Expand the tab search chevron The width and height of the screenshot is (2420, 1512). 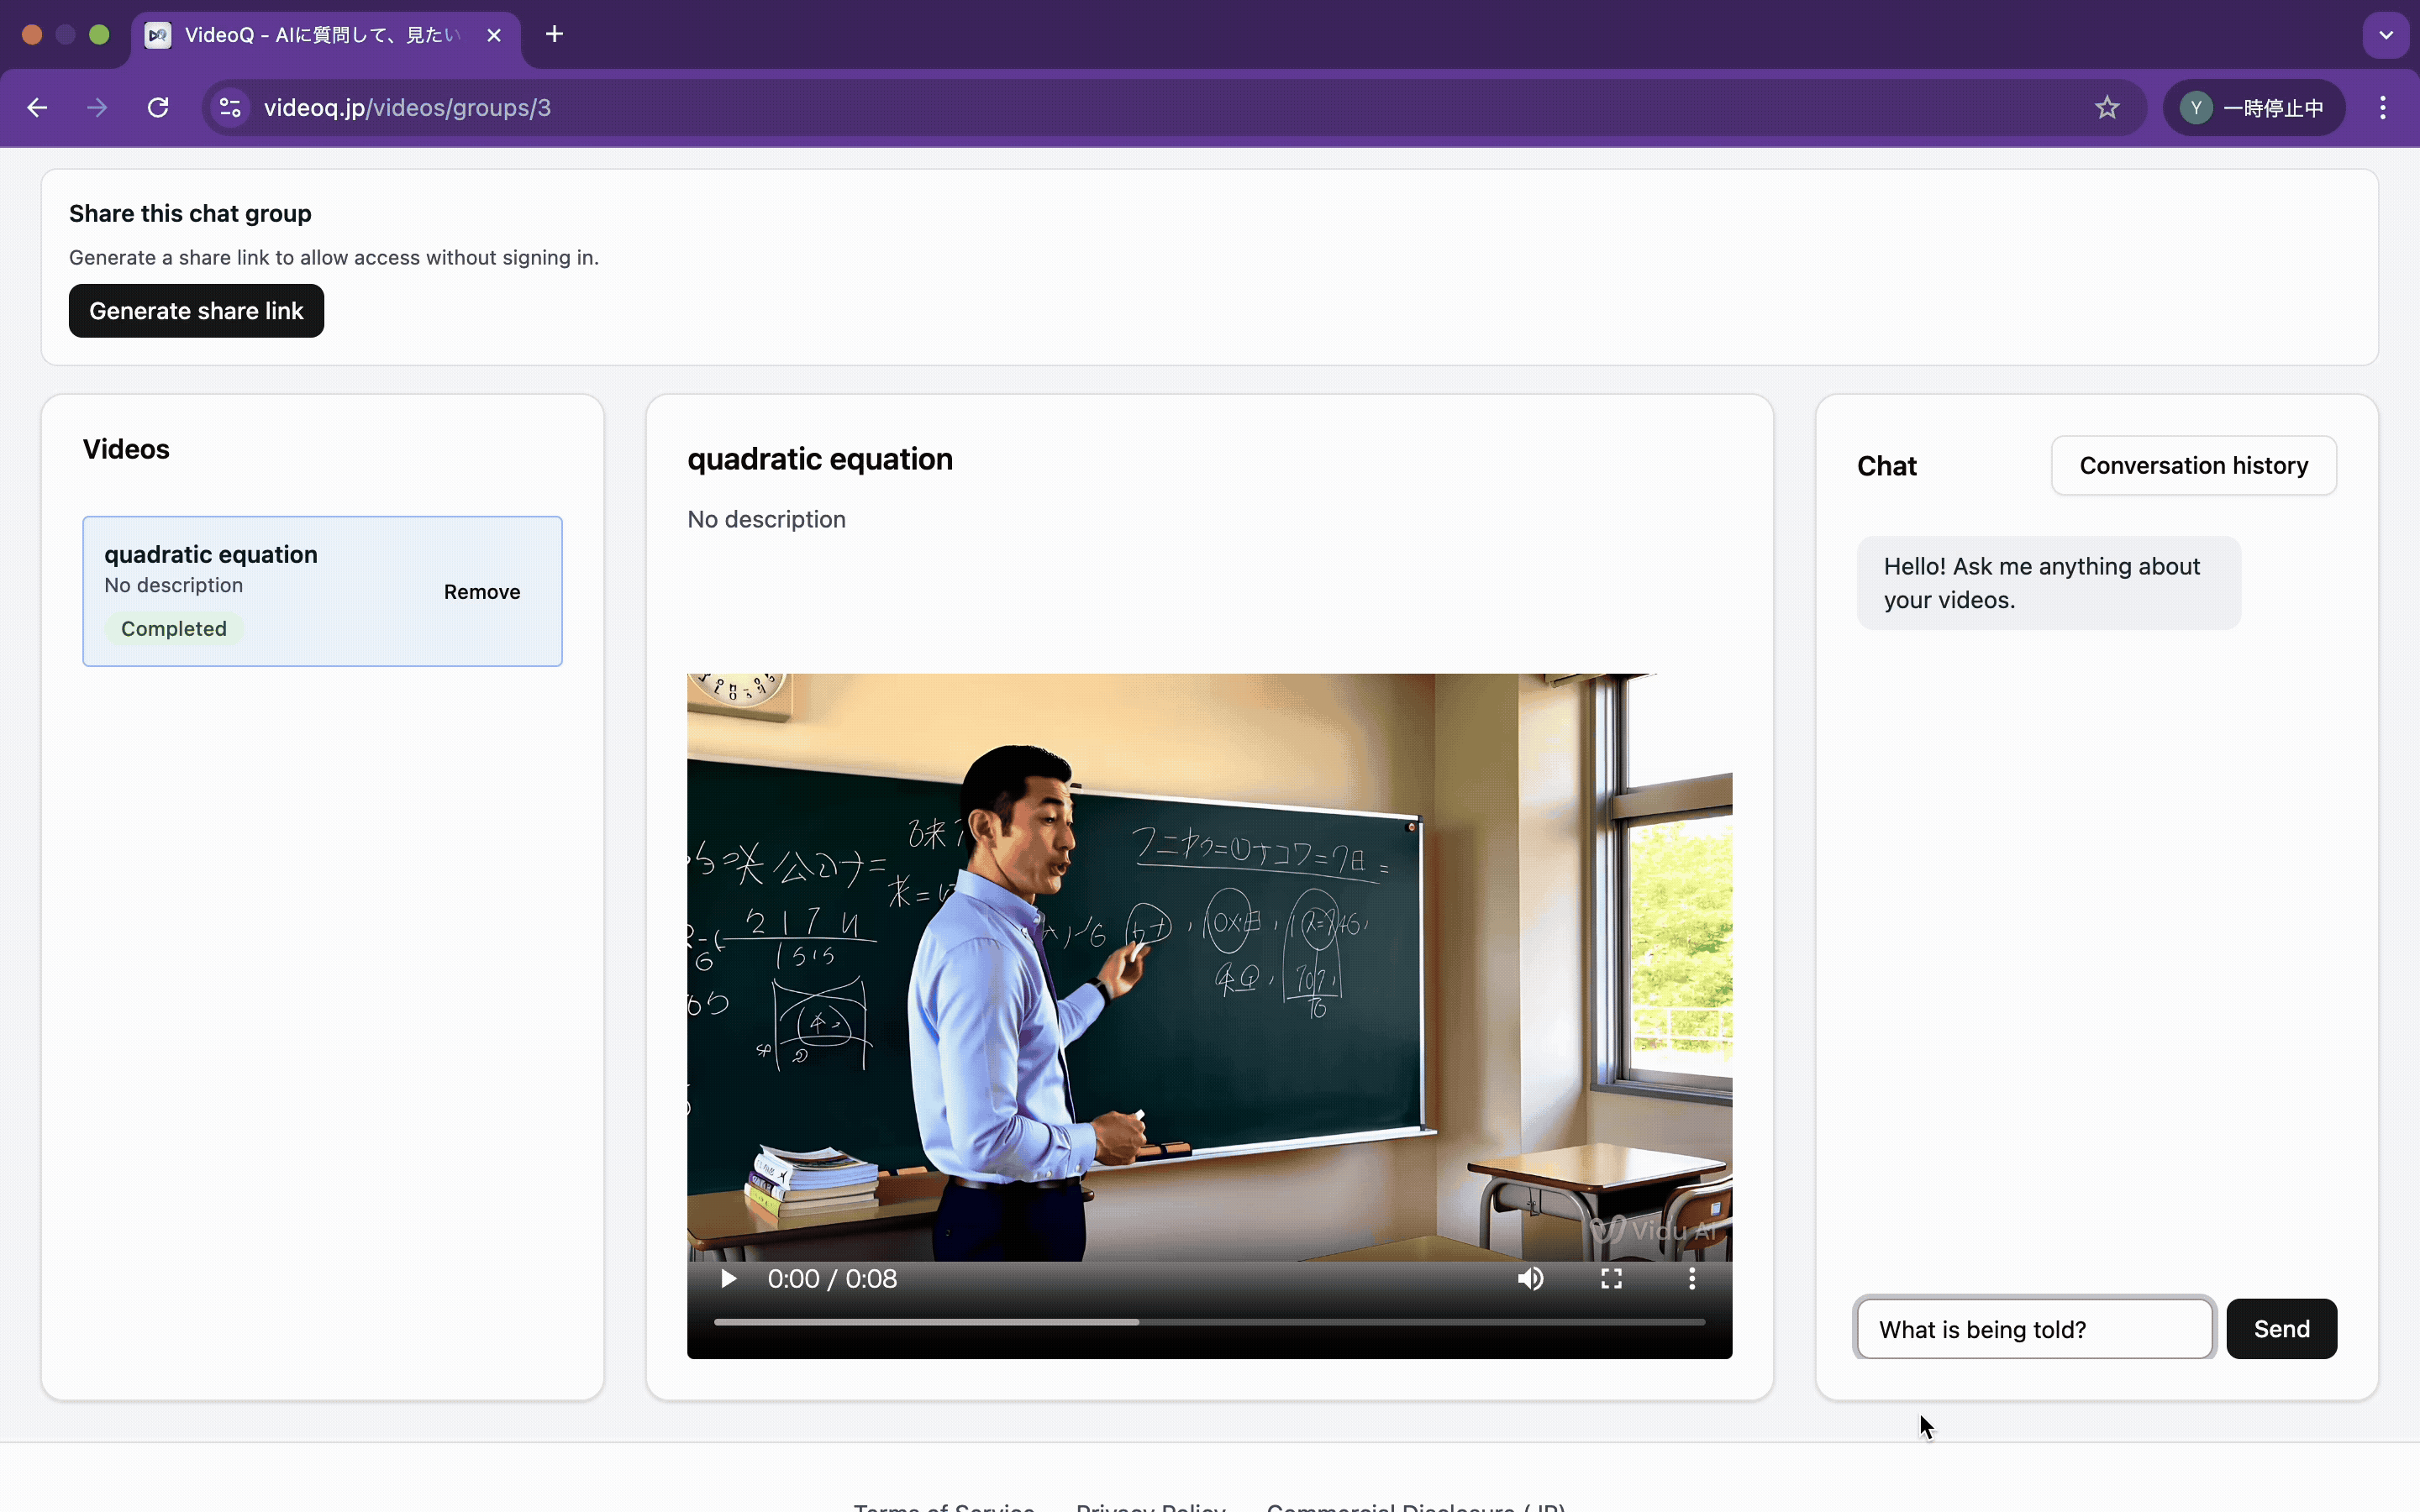tap(2385, 35)
